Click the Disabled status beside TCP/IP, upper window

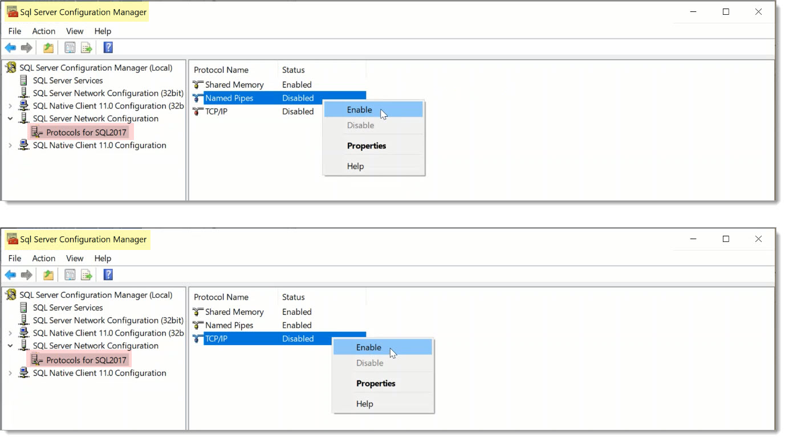coord(298,112)
